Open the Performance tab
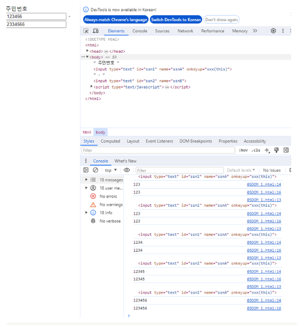Screen dimensions: 297x325 (x=212, y=31)
